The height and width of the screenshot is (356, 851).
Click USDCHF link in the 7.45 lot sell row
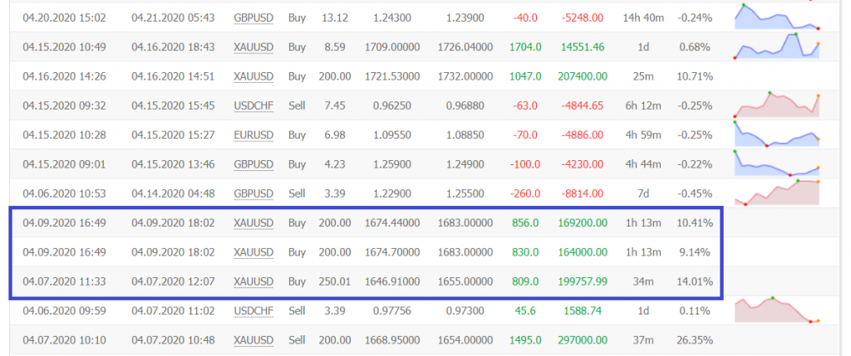click(x=253, y=105)
